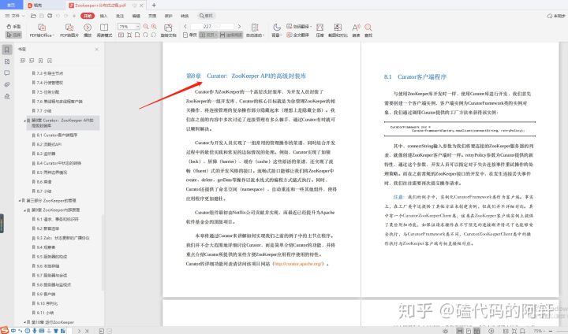Switch to single page view
Image resolution: width=568 pixels, height=334 pixels.
pos(190,35)
